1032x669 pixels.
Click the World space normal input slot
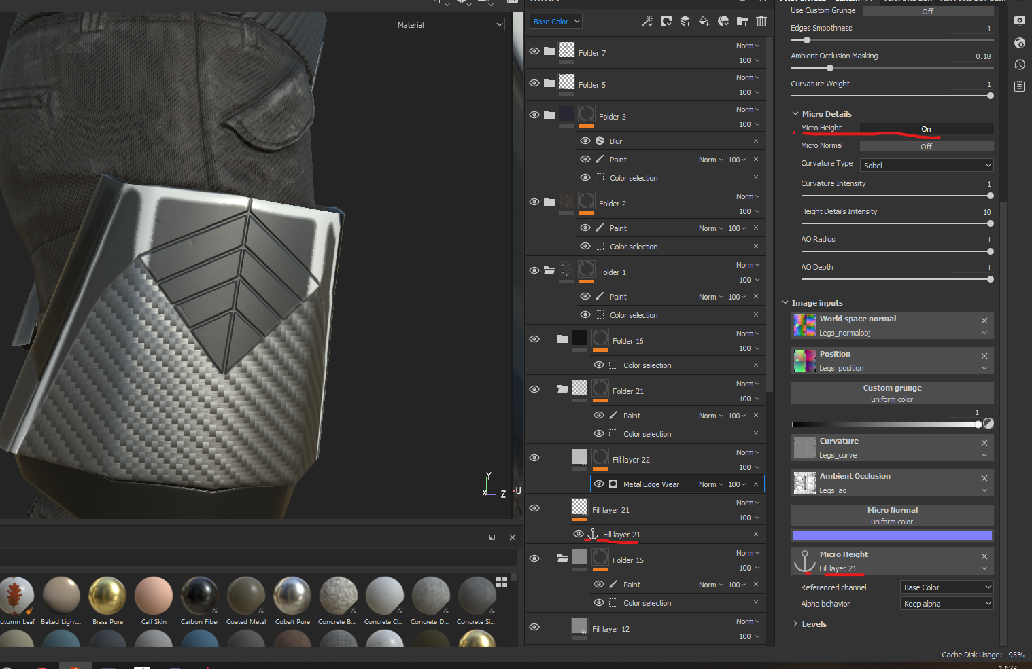pyautogui.click(x=892, y=325)
